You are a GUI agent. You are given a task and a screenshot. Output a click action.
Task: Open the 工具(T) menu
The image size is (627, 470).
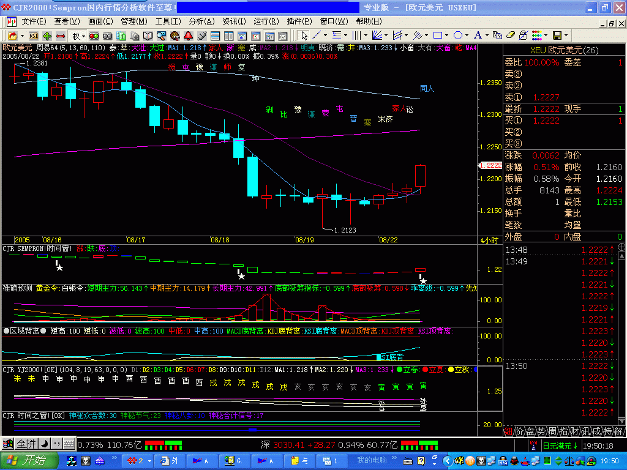[x=167, y=21]
